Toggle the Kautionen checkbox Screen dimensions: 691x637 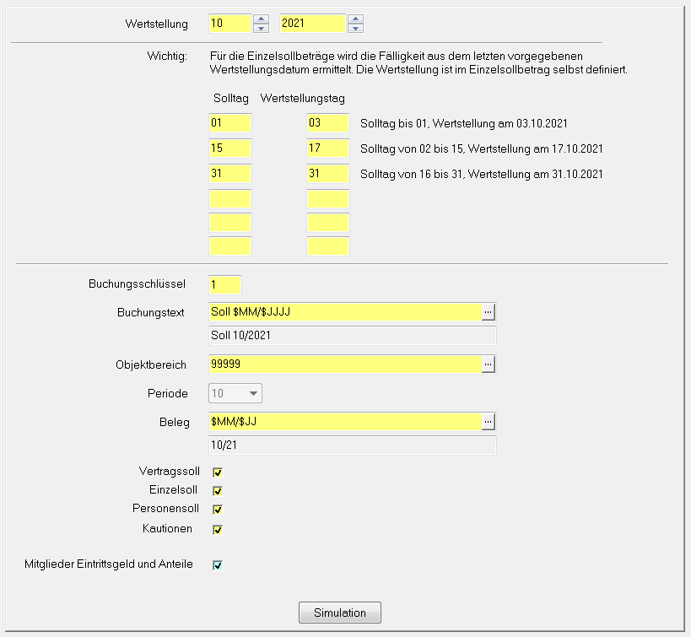click(x=218, y=530)
